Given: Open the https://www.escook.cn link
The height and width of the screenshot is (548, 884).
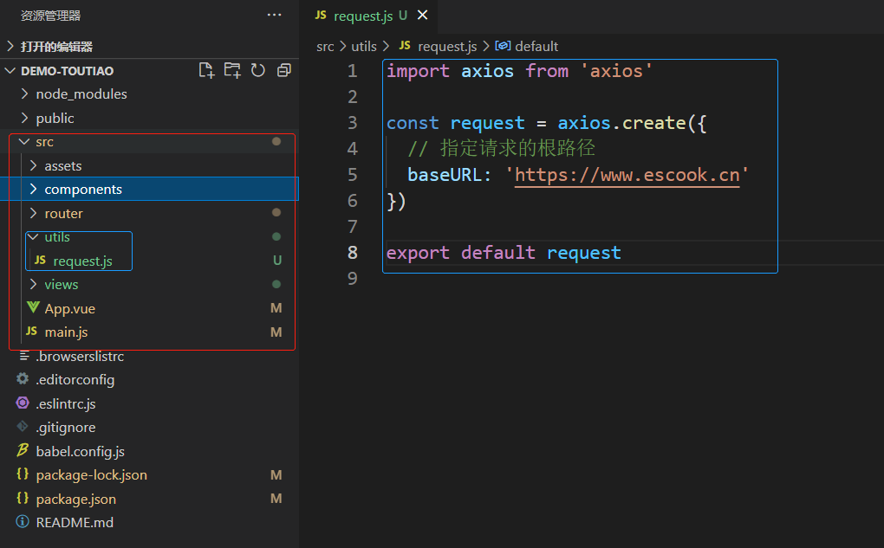Looking at the screenshot, I should pos(627,175).
